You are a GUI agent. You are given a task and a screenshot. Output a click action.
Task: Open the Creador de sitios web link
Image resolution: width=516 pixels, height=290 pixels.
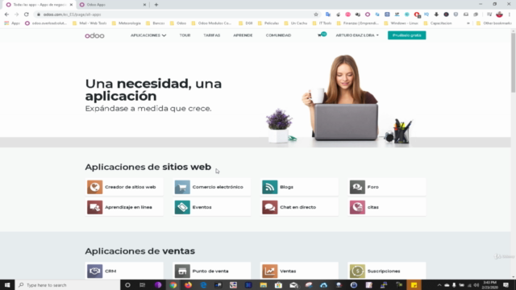(x=131, y=187)
